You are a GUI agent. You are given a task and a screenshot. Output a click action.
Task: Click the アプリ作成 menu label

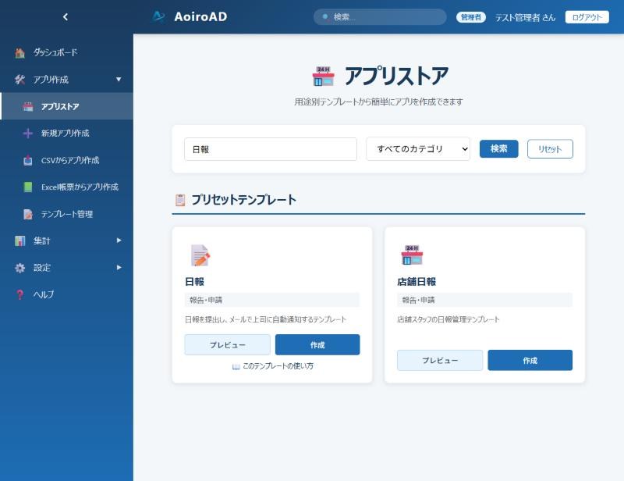(51, 80)
